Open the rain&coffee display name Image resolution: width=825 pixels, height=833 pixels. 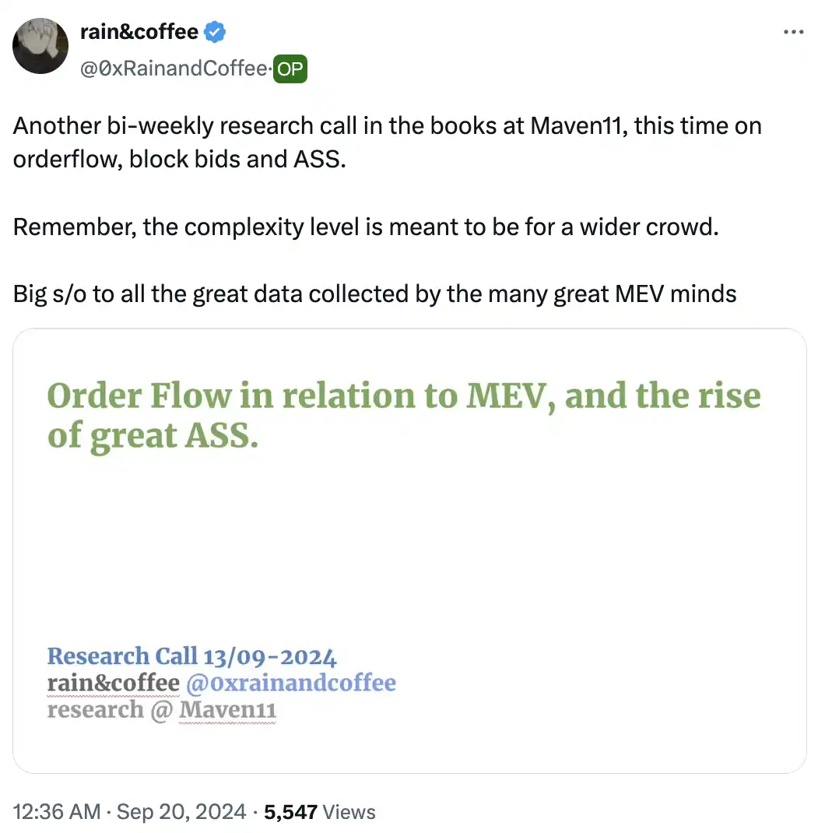pyautogui.click(x=139, y=32)
